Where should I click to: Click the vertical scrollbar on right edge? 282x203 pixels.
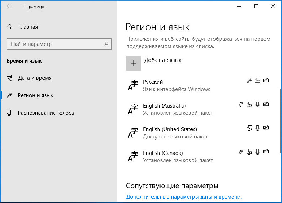tap(280, 121)
